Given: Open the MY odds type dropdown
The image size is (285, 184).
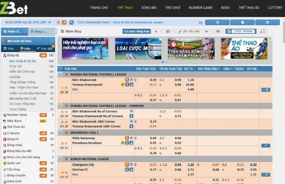Looking at the screenshot, I should [x=220, y=31].
